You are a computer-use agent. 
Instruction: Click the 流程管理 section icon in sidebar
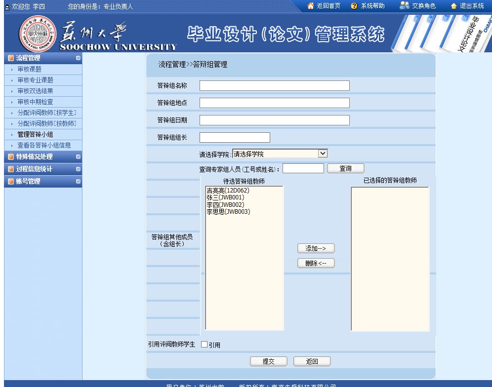point(11,58)
